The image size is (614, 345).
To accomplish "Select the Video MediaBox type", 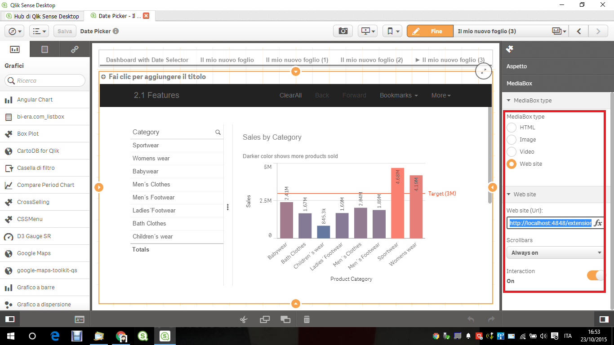I will tap(512, 151).
